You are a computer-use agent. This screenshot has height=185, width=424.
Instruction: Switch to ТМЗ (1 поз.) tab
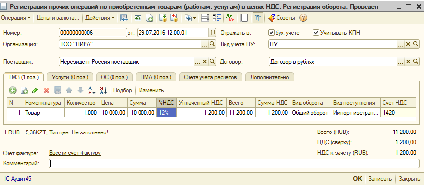[24, 77]
